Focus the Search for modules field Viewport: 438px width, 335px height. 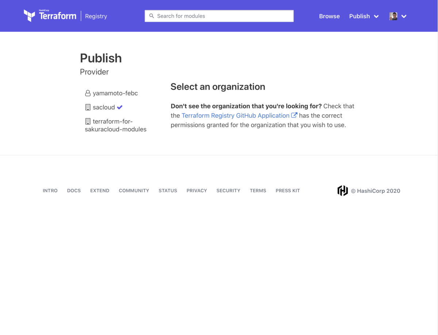point(223,16)
